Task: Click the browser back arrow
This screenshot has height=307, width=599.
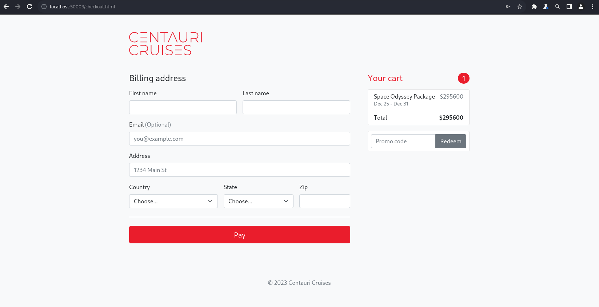Action: point(6,7)
